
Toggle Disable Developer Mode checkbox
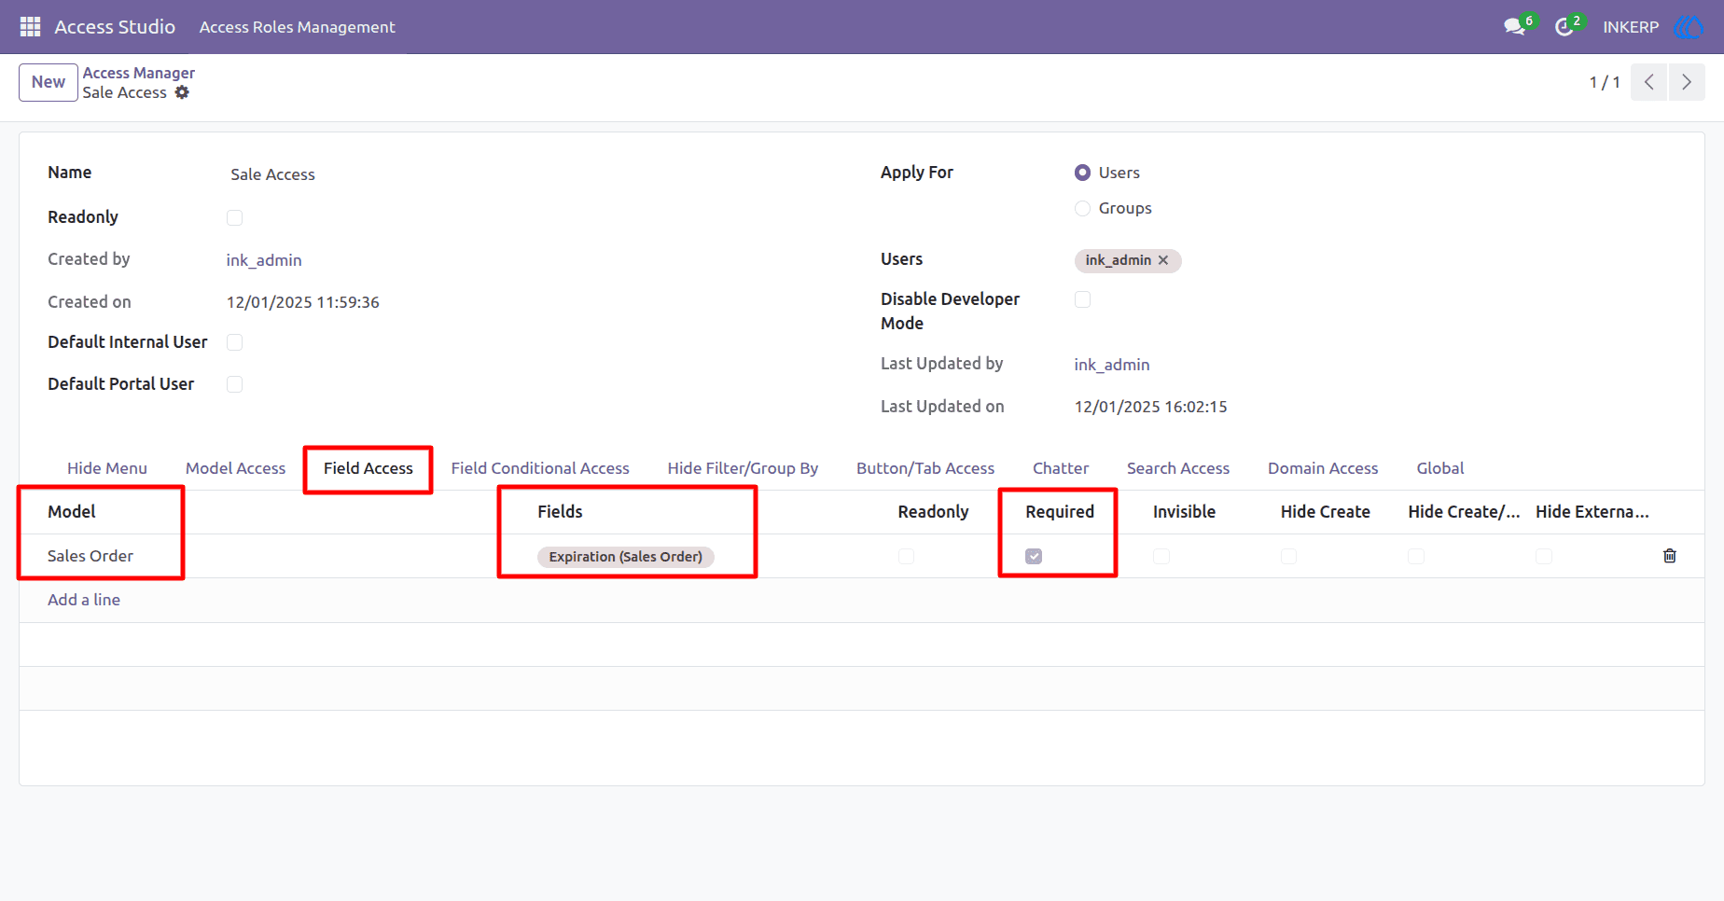(x=1082, y=299)
